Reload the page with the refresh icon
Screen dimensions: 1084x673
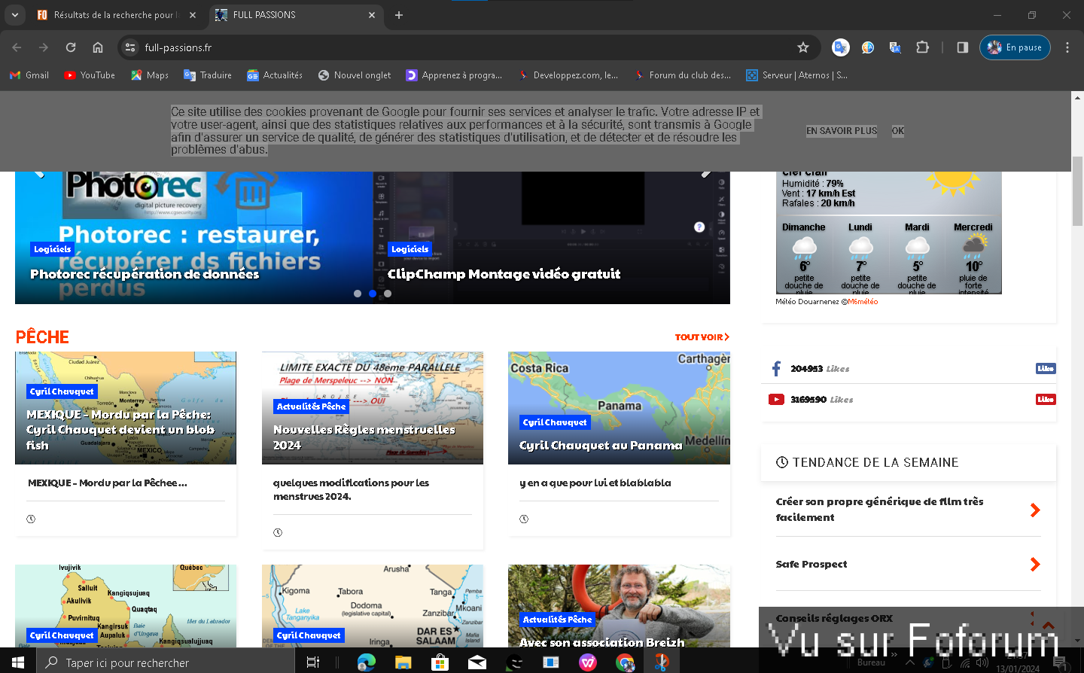[x=71, y=47]
